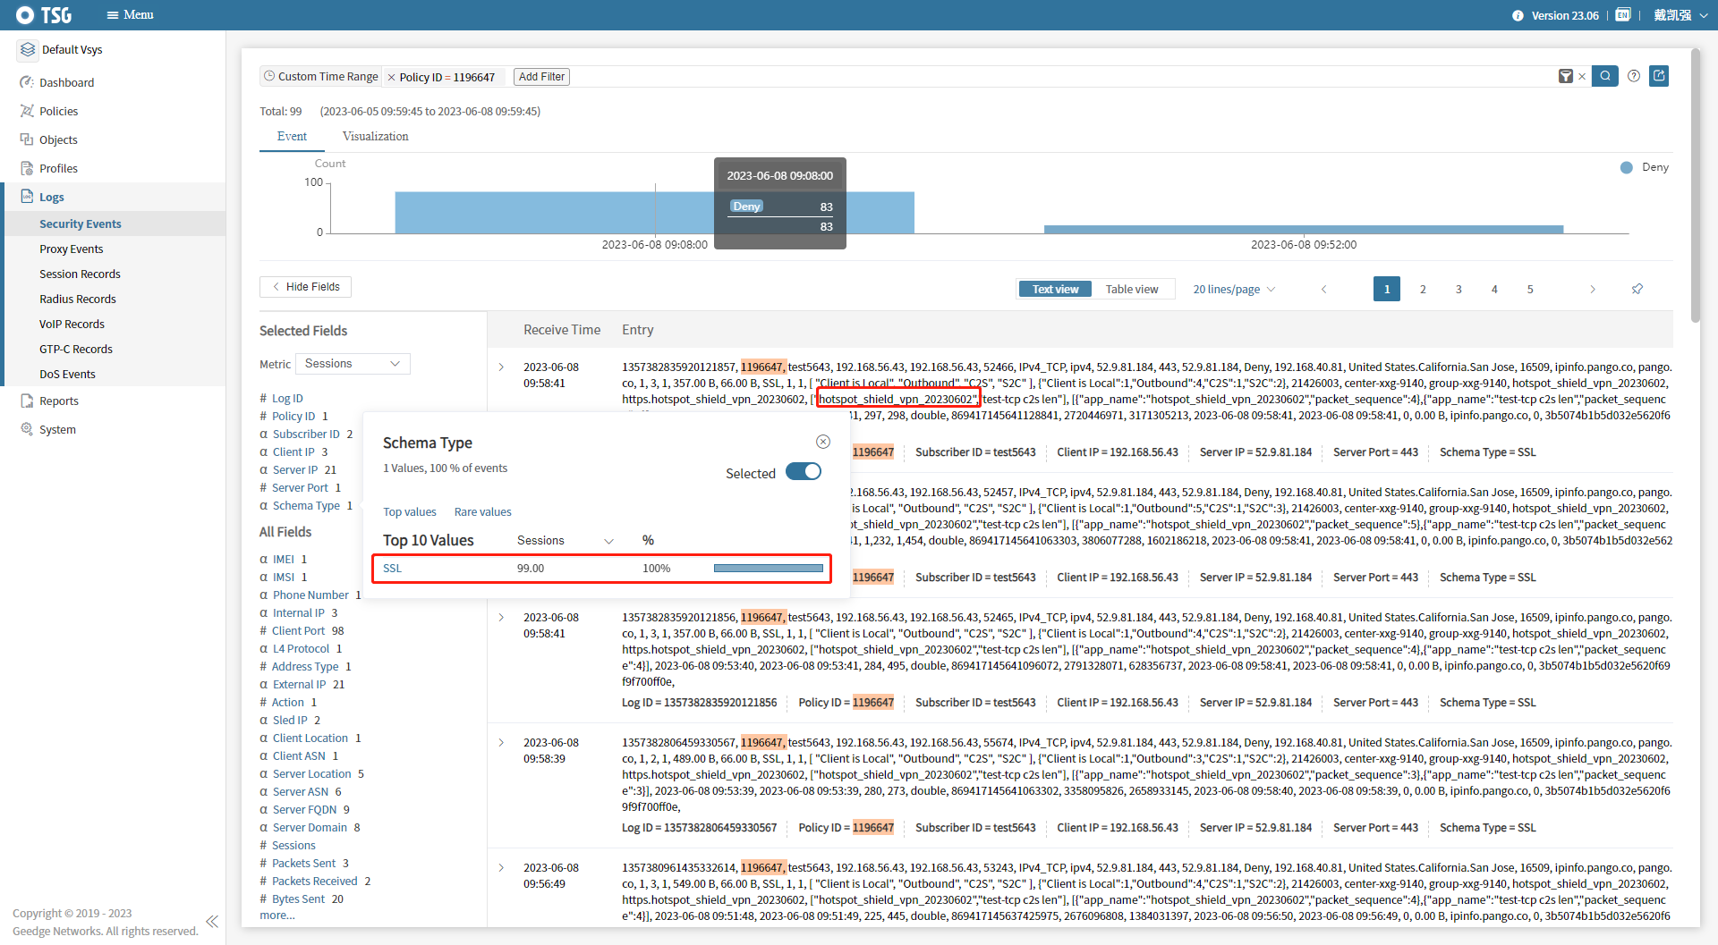Open the Metric Sessions dropdown

pyautogui.click(x=353, y=364)
